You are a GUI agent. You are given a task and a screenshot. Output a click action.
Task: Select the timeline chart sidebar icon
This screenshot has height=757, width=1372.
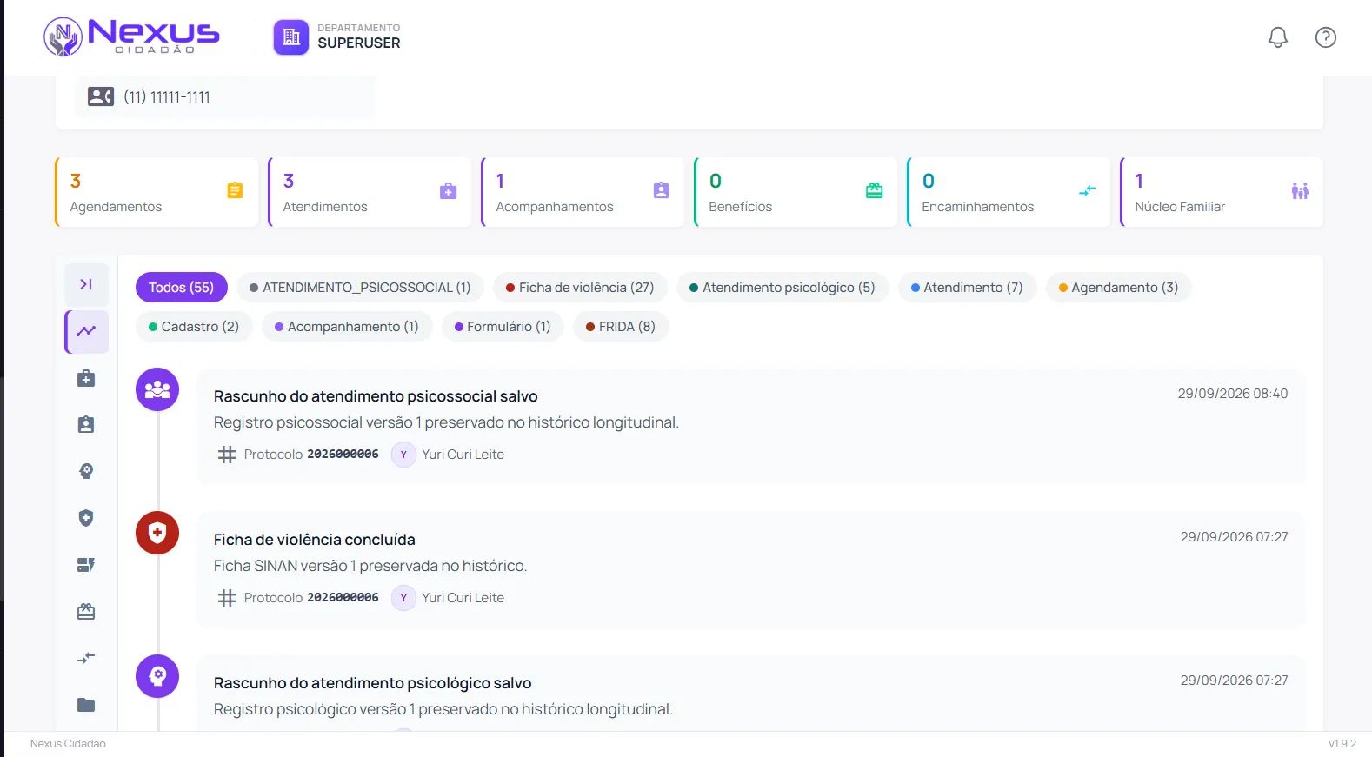coord(86,331)
